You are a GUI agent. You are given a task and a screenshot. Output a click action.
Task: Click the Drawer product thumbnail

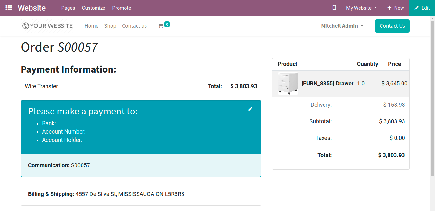pyautogui.click(x=288, y=84)
